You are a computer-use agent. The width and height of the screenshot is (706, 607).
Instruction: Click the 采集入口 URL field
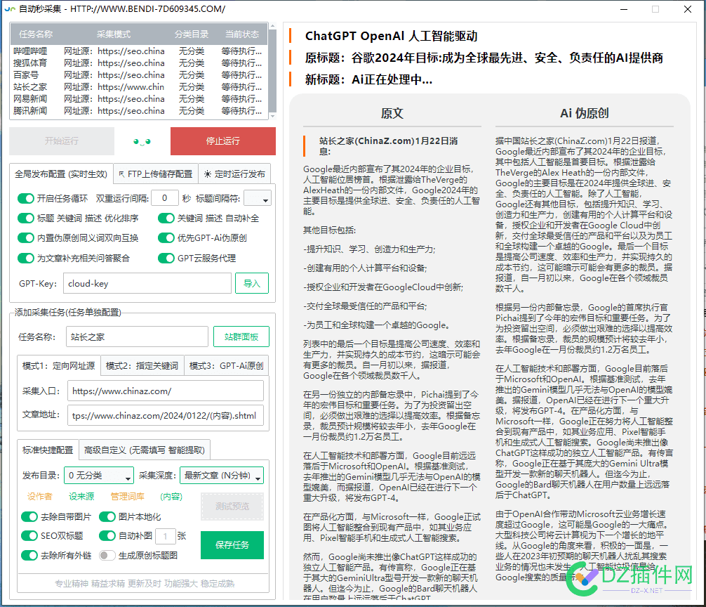point(165,391)
